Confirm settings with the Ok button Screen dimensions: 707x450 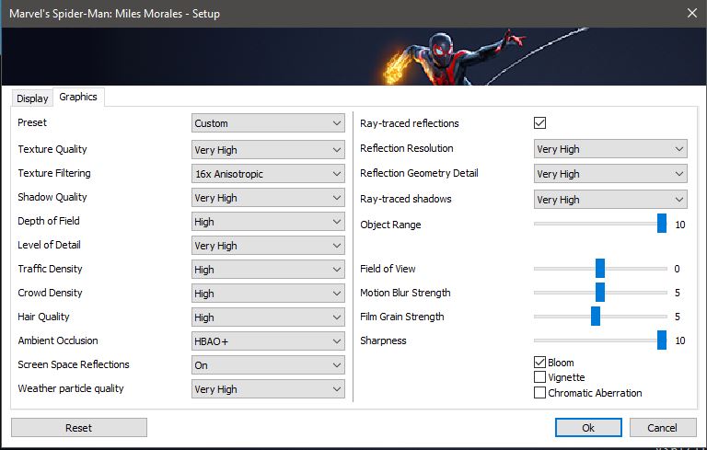pyautogui.click(x=588, y=428)
